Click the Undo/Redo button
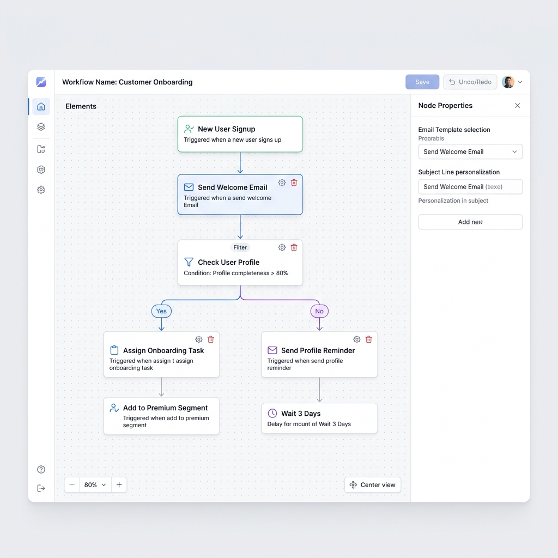558x558 pixels. pyautogui.click(x=470, y=82)
